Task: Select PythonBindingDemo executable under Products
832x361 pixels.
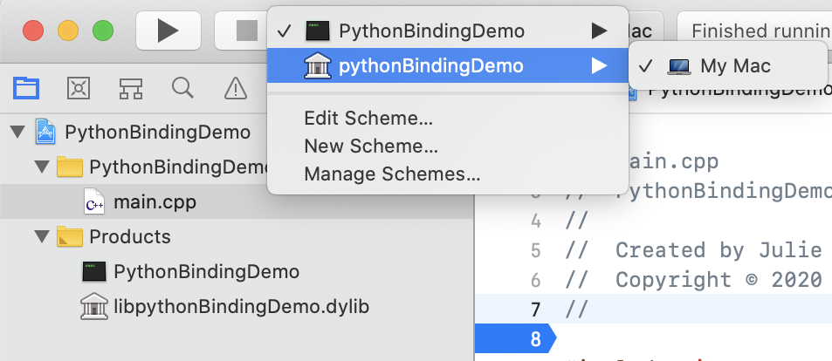Action: (x=237, y=272)
